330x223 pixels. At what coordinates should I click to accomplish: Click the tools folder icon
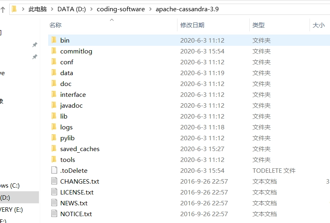coord(54,159)
